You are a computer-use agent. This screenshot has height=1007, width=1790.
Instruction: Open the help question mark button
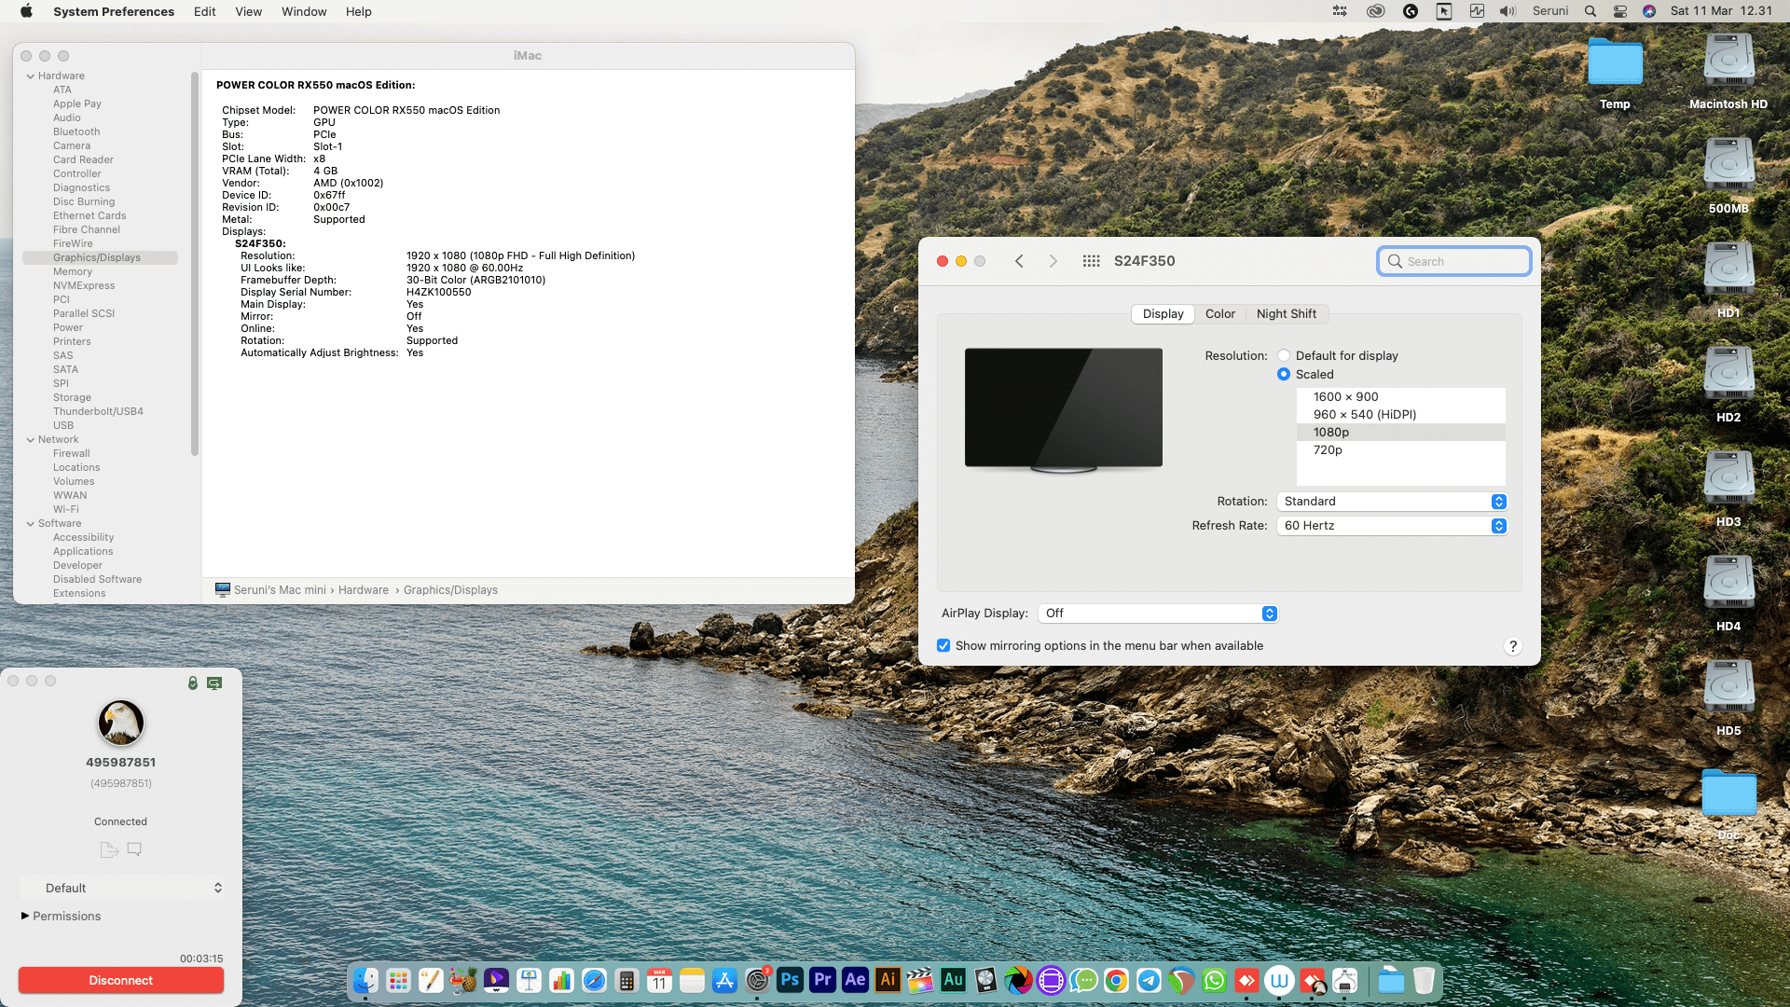1513,646
